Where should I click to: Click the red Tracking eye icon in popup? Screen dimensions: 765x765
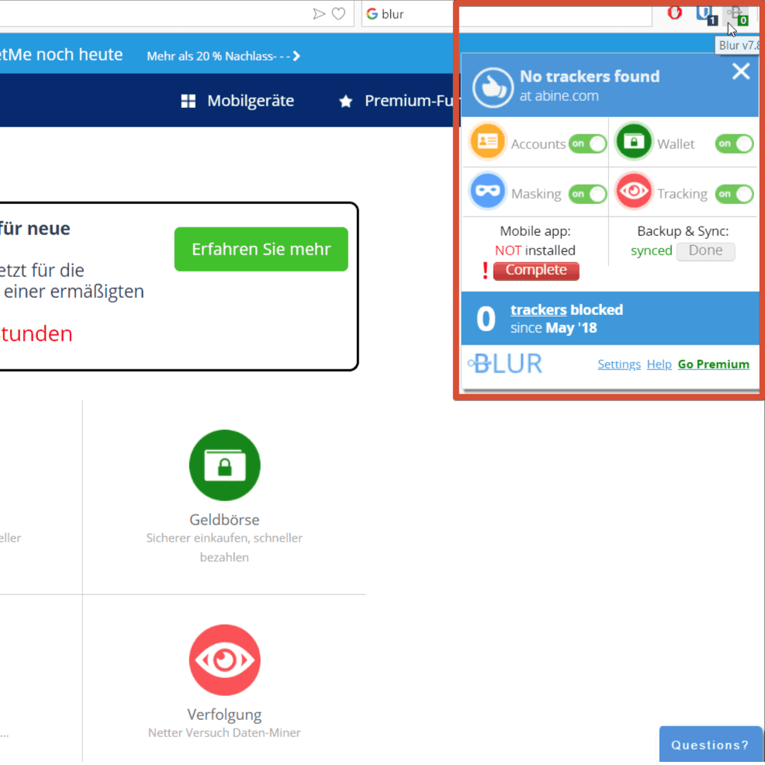click(633, 191)
